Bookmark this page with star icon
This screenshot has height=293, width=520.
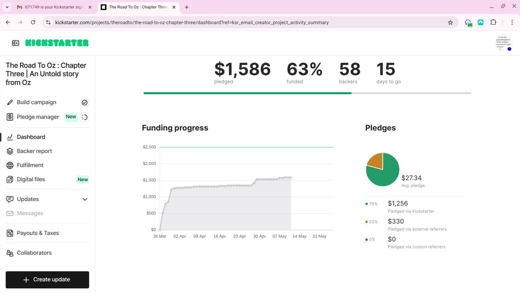[450, 23]
